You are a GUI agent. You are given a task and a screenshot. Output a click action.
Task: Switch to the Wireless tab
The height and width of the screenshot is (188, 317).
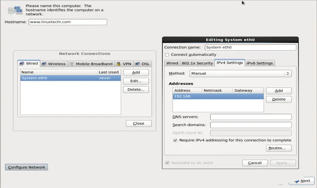pos(54,64)
